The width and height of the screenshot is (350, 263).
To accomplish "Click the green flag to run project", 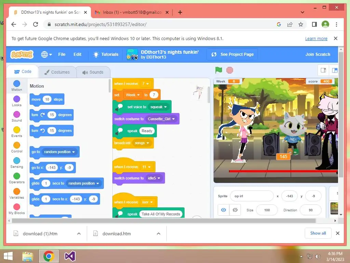I will click(x=218, y=70).
